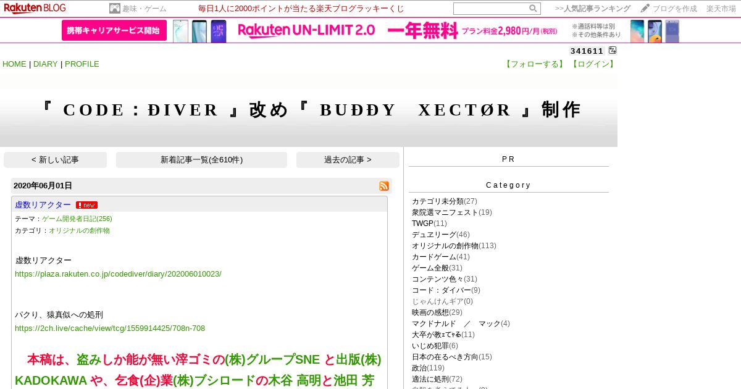Go to < 新しい記事
Screen dimensions: 741x389
tap(55, 160)
